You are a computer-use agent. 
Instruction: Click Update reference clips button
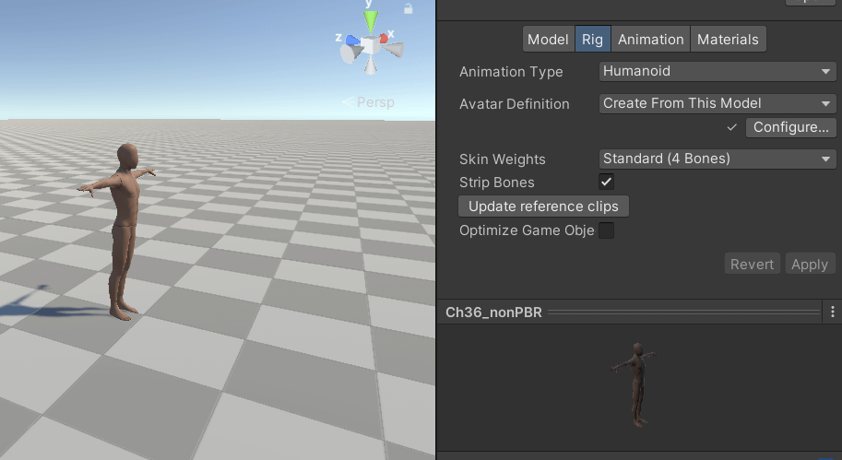coord(543,206)
